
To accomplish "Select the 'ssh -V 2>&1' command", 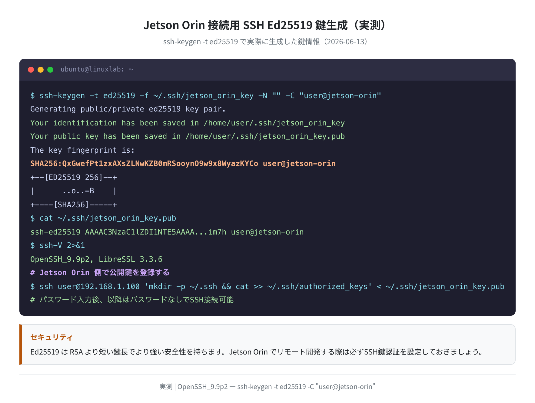I will coord(58,245).
